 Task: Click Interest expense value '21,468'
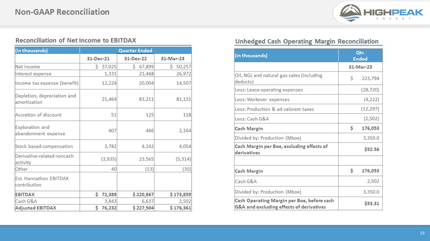[146, 74]
